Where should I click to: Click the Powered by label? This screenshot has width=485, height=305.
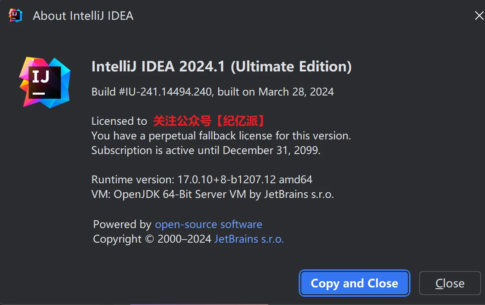(x=122, y=224)
